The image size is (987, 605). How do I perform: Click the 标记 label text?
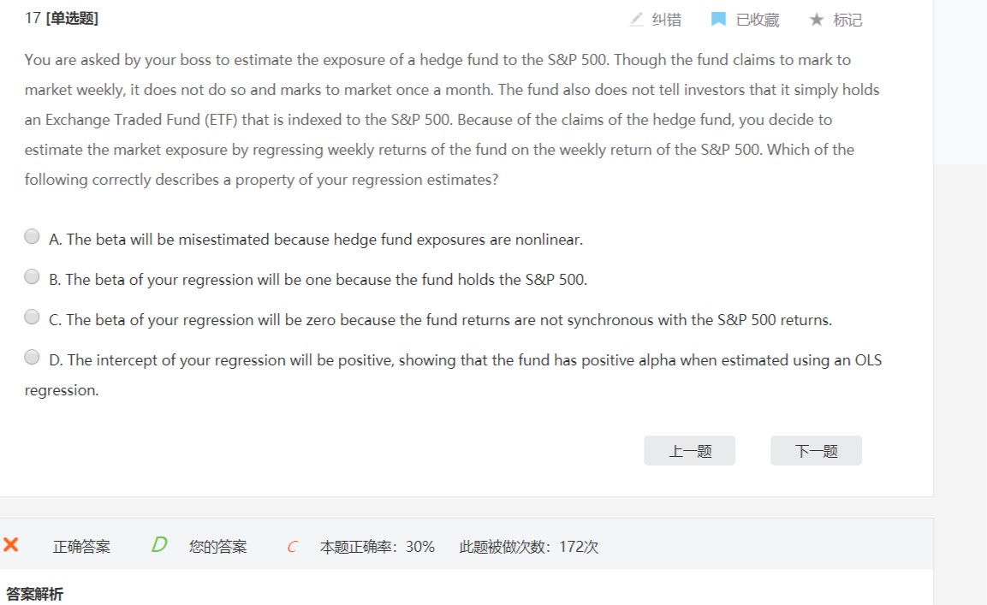tap(847, 20)
